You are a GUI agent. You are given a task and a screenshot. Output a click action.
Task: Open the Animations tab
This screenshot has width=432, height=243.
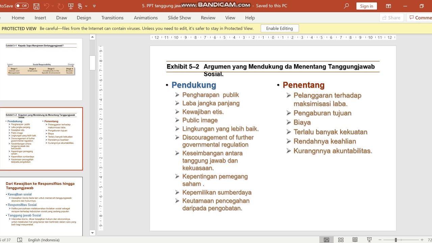(x=146, y=18)
